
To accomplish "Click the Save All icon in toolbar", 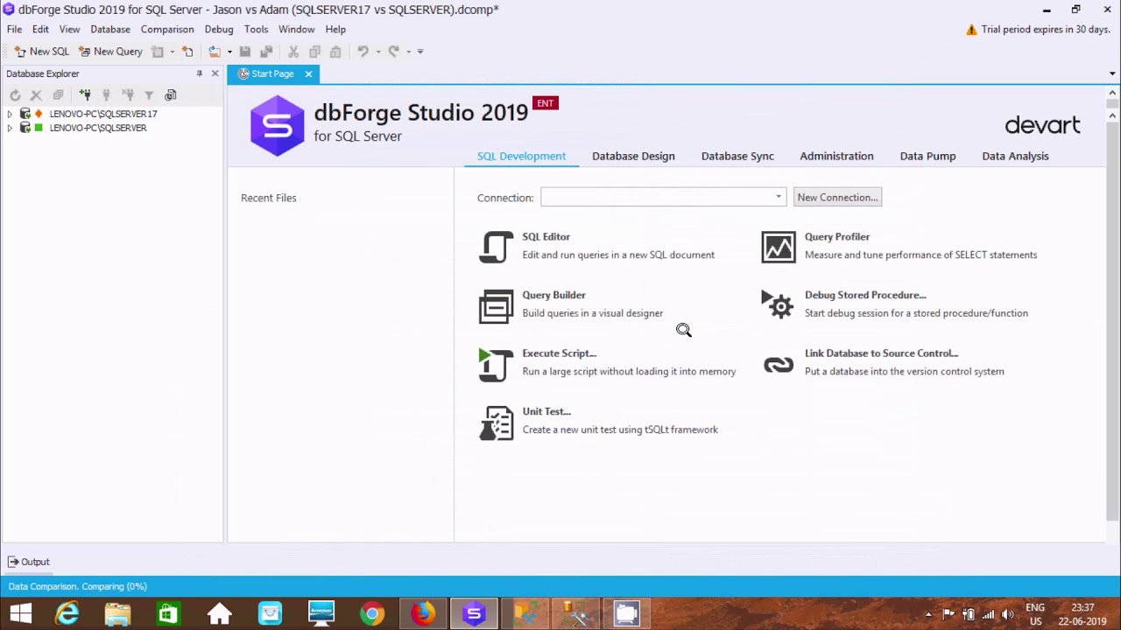I will pyautogui.click(x=266, y=52).
